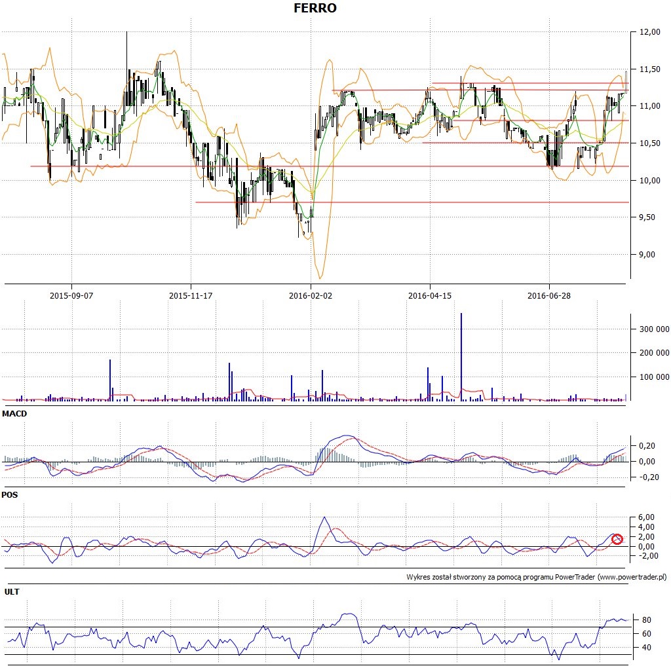671x666 pixels.
Task: Click the 10,50 price axis label
Action: tap(649, 143)
